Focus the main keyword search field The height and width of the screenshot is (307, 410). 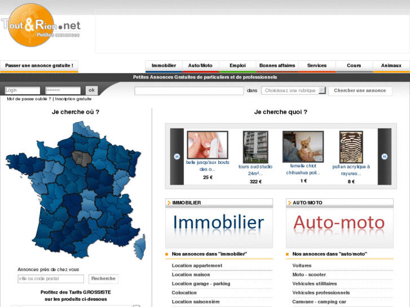click(x=189, y=91)
